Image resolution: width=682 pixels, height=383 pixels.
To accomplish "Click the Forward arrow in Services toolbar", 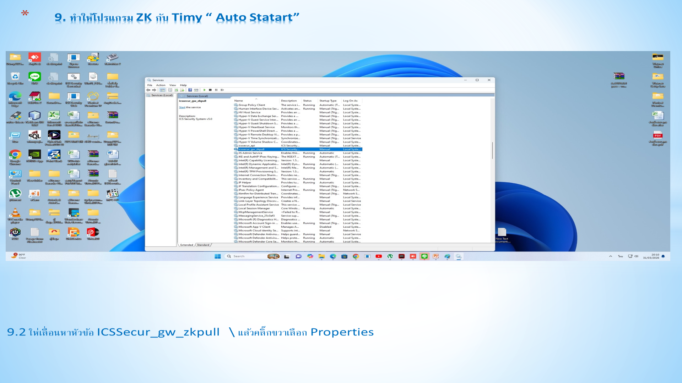I will coord(154,90).
